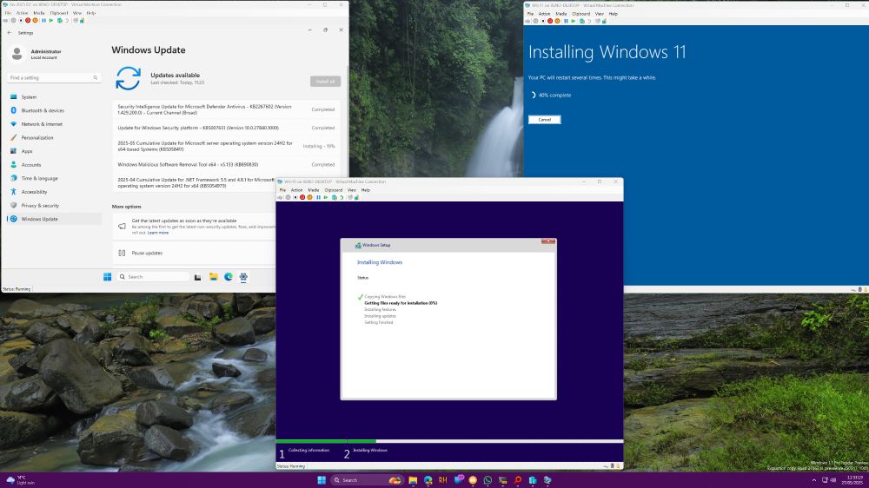Click Learn more link in Windows Update
Viewport: 869px width, 488px height.
(158, 233)
